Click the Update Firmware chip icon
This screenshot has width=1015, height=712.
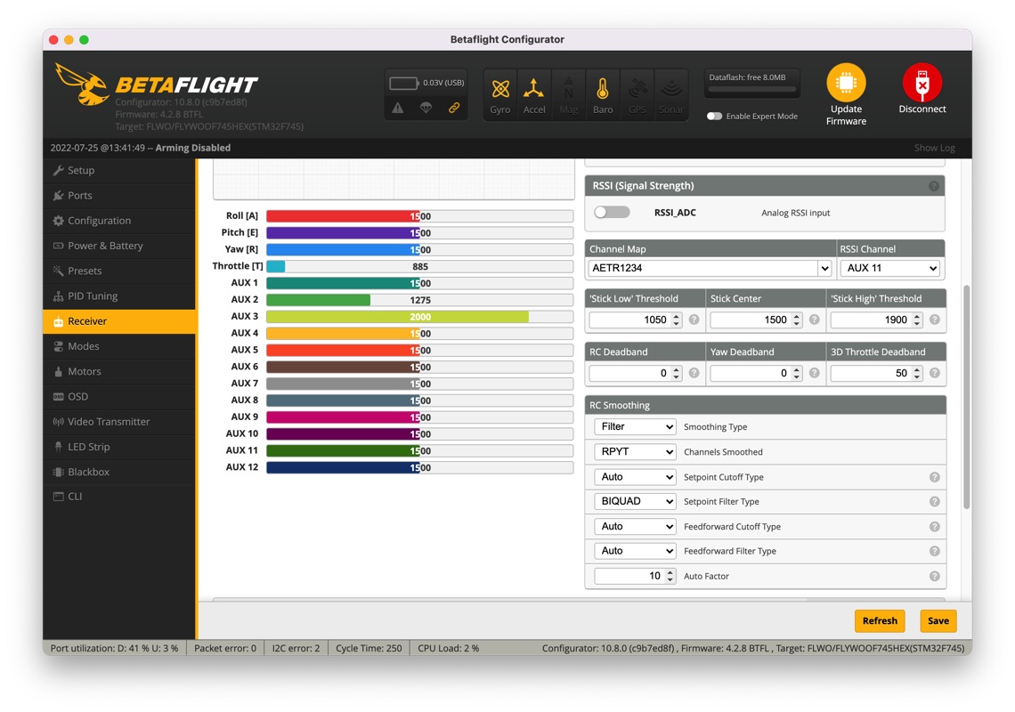[846, 83]
